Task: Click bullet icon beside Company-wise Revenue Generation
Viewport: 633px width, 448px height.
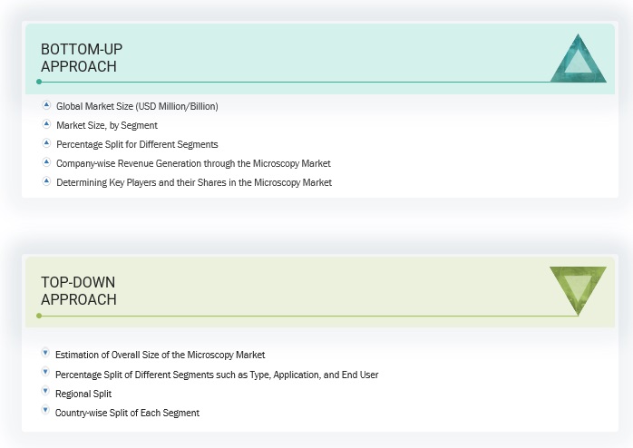Action: click(x=46, y=162)
